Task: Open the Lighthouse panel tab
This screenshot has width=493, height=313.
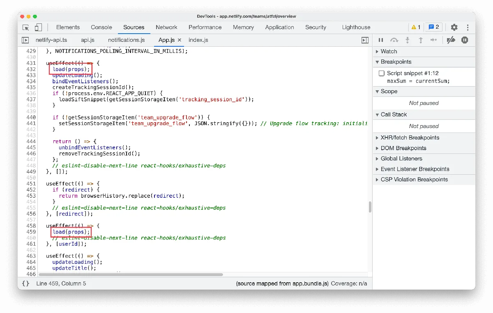Action: (356, 27)
